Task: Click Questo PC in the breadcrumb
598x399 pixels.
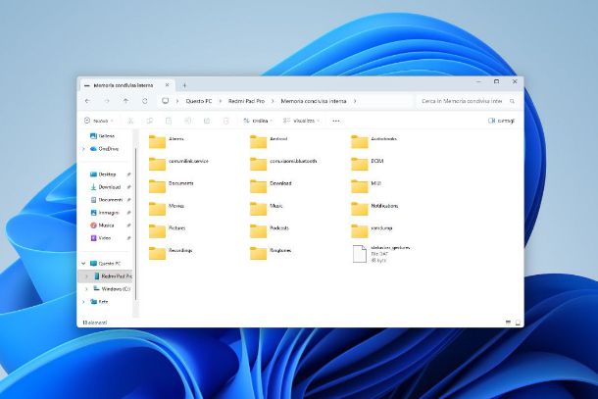Action: coord(199,101)
